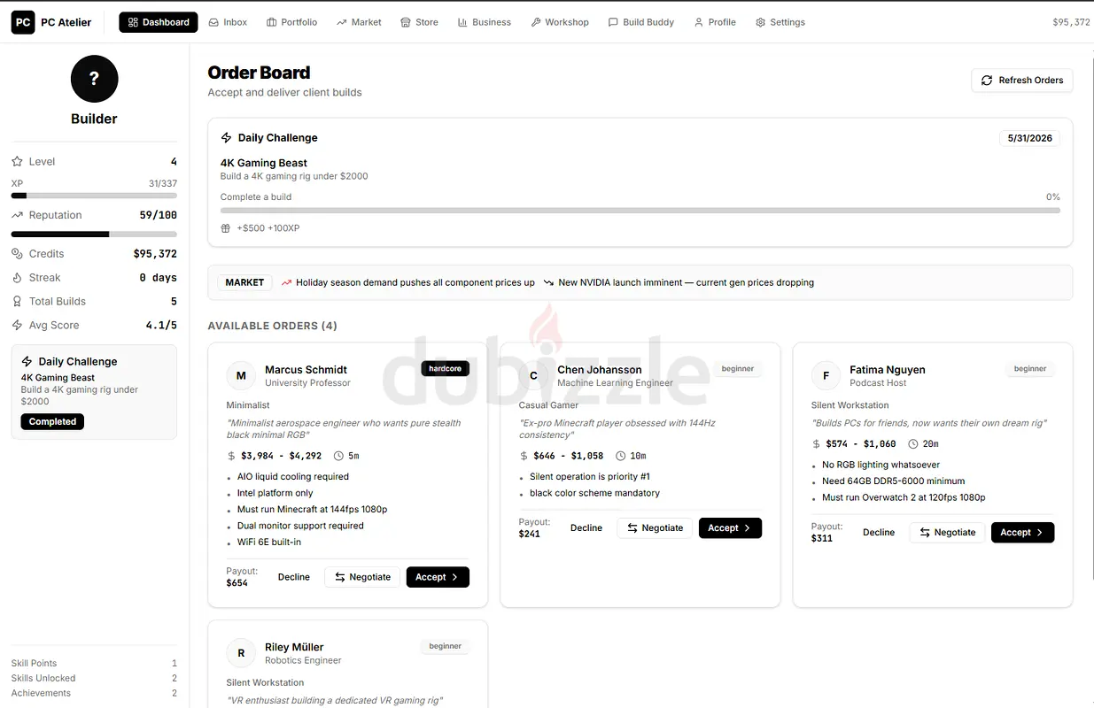Negotiate Fatima Nguyen's order

point(947,533)
